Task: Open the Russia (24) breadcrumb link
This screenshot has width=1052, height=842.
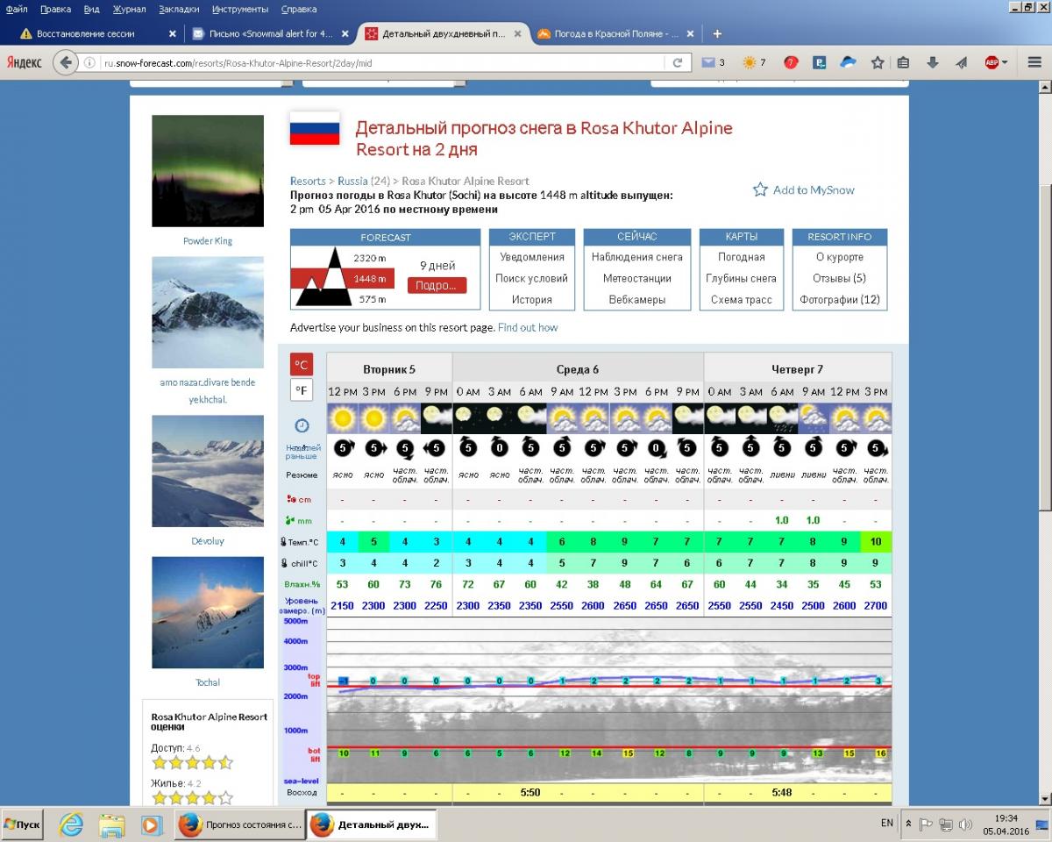Action: tap(365, 182)
